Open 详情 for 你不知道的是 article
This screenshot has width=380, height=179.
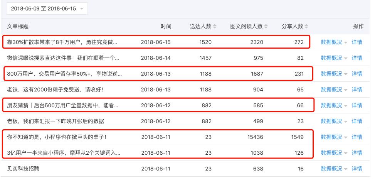[x=357, y=137]
